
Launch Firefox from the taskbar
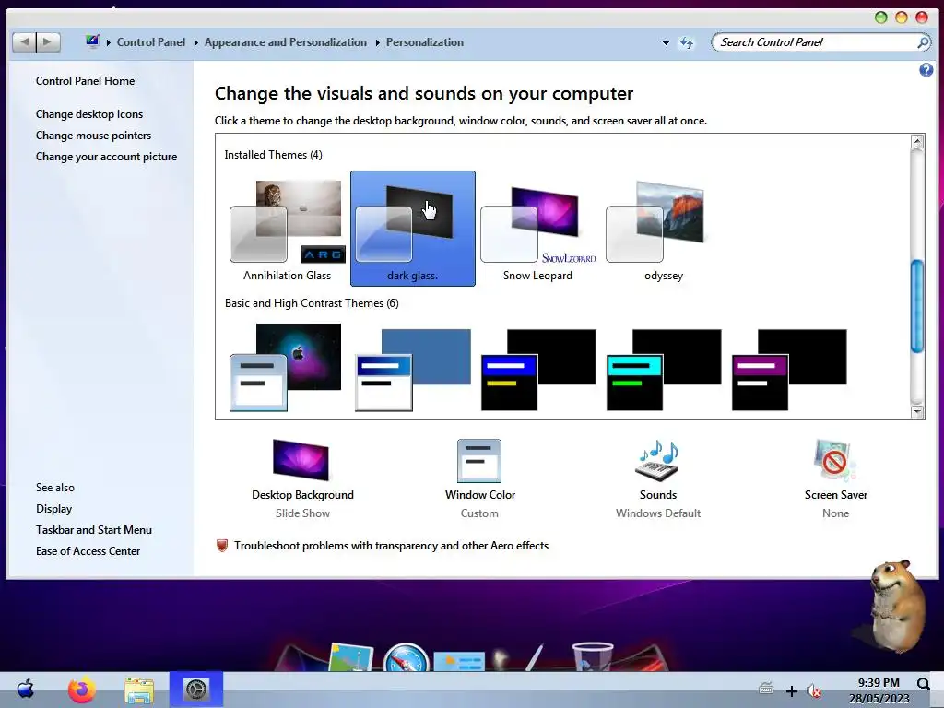click(82, 690)
